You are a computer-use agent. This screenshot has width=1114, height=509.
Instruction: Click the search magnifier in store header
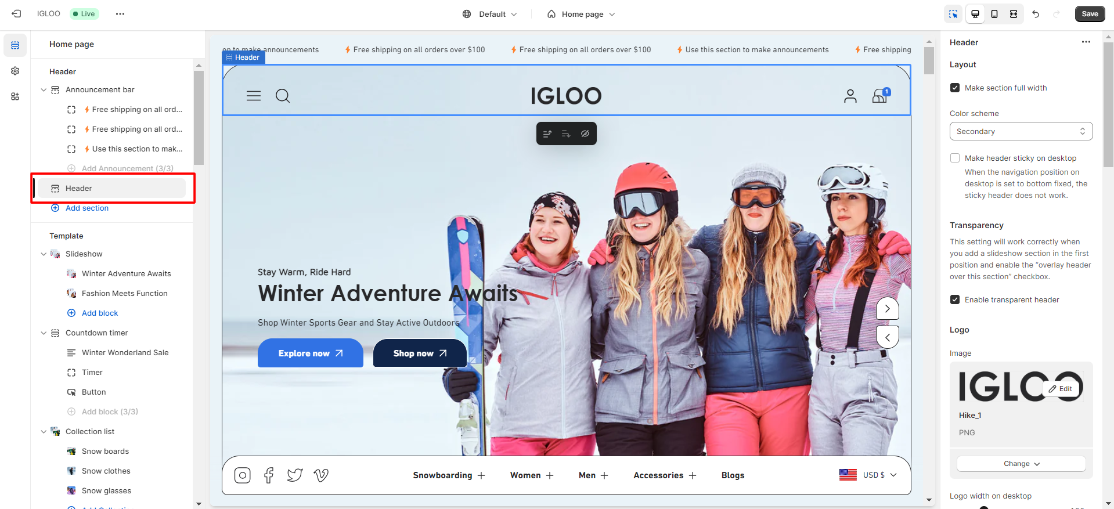point(283,96)
